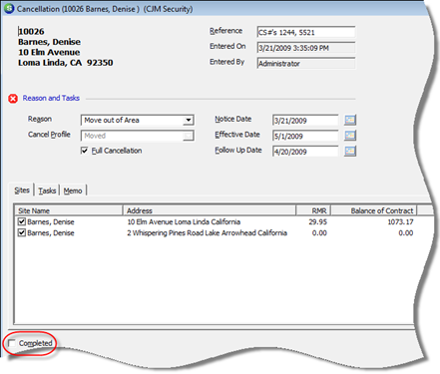Select the 2 Whispering Pines Road Lake Arrowhead address cell
Image resolution: width=440 pixels, height=374 pixels.
coord(207,232)
